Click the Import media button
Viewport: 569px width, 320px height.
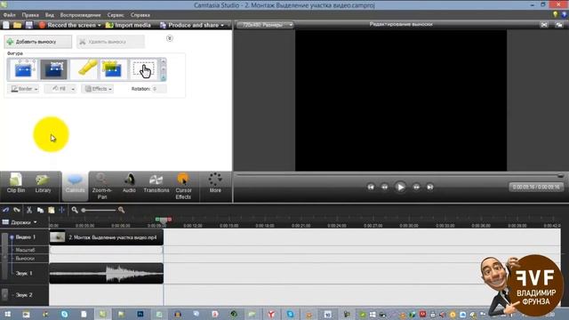[128, 25]
